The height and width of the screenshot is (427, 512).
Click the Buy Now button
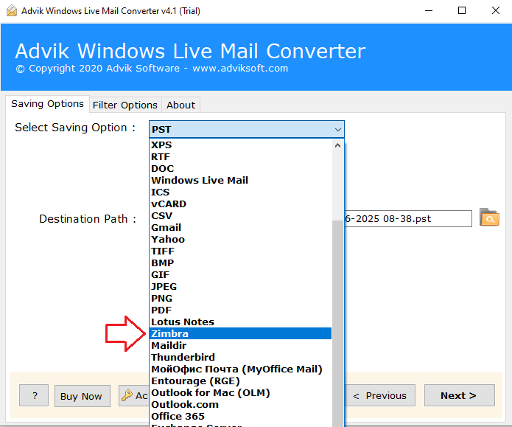pyautogui.click(x=83, y=396)
